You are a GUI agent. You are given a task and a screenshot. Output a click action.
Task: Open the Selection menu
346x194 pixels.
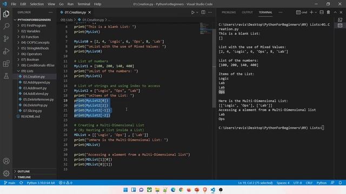point(37,4)
